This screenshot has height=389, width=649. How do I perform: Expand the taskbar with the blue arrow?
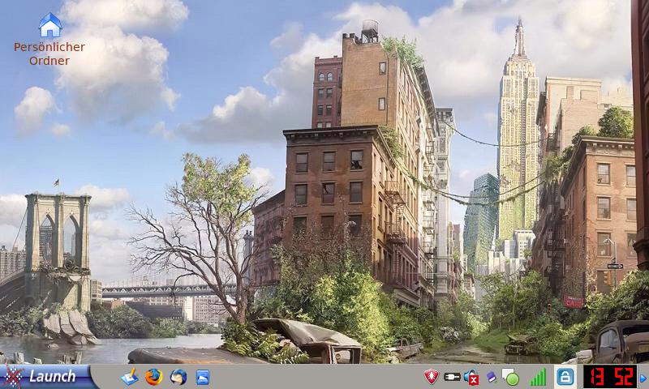click(x=643, y=377)
